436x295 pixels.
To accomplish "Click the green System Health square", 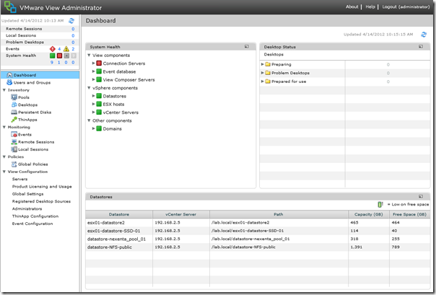I will tap(52, 56).
